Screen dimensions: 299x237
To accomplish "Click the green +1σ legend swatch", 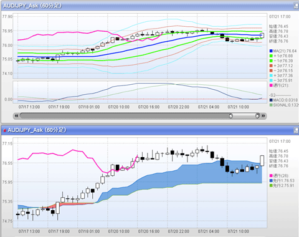I will pos(271,56).
